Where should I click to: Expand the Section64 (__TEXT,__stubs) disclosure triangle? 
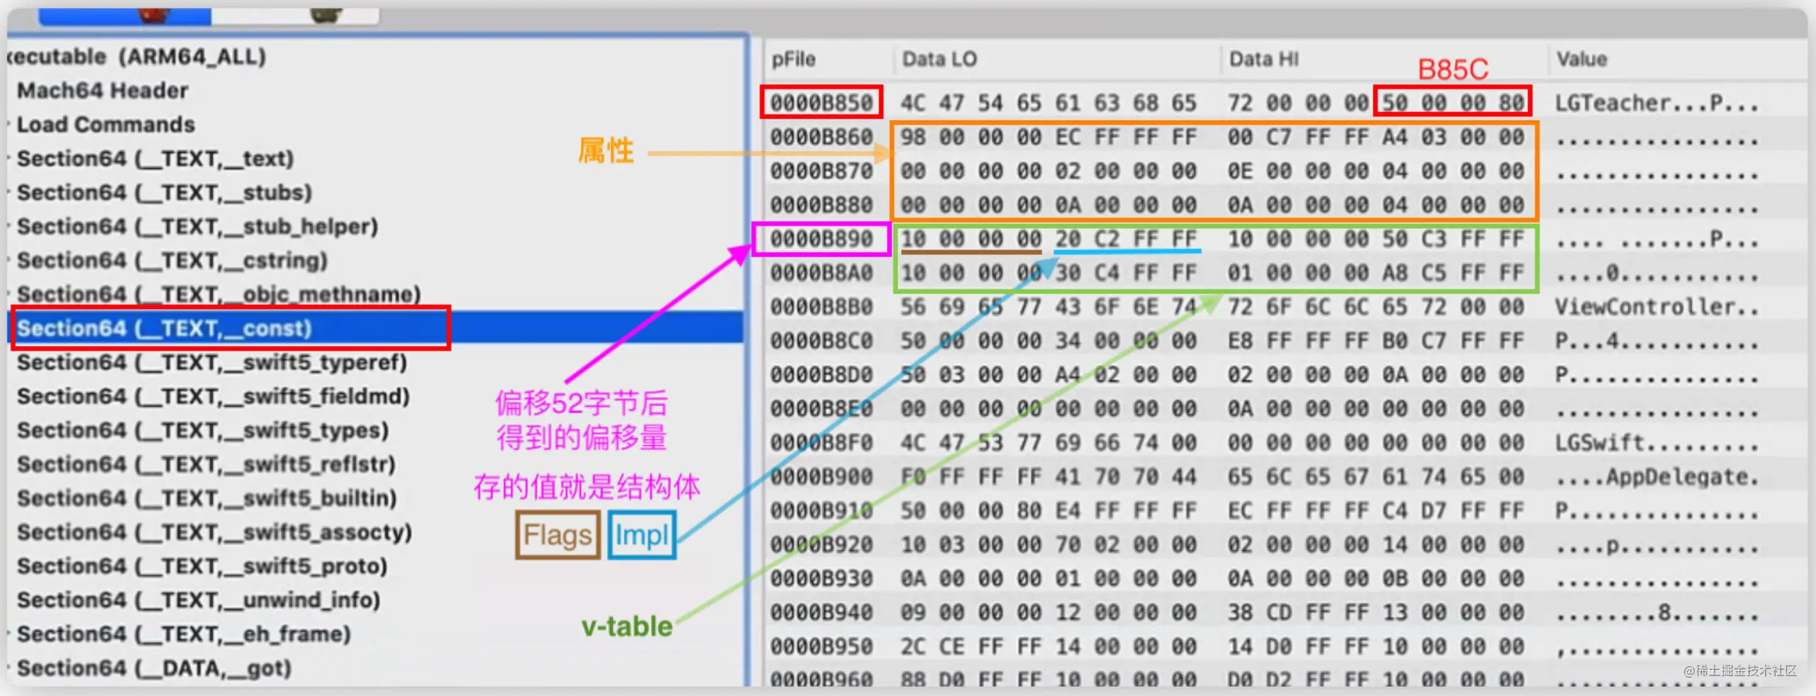(x=9, y=193)
